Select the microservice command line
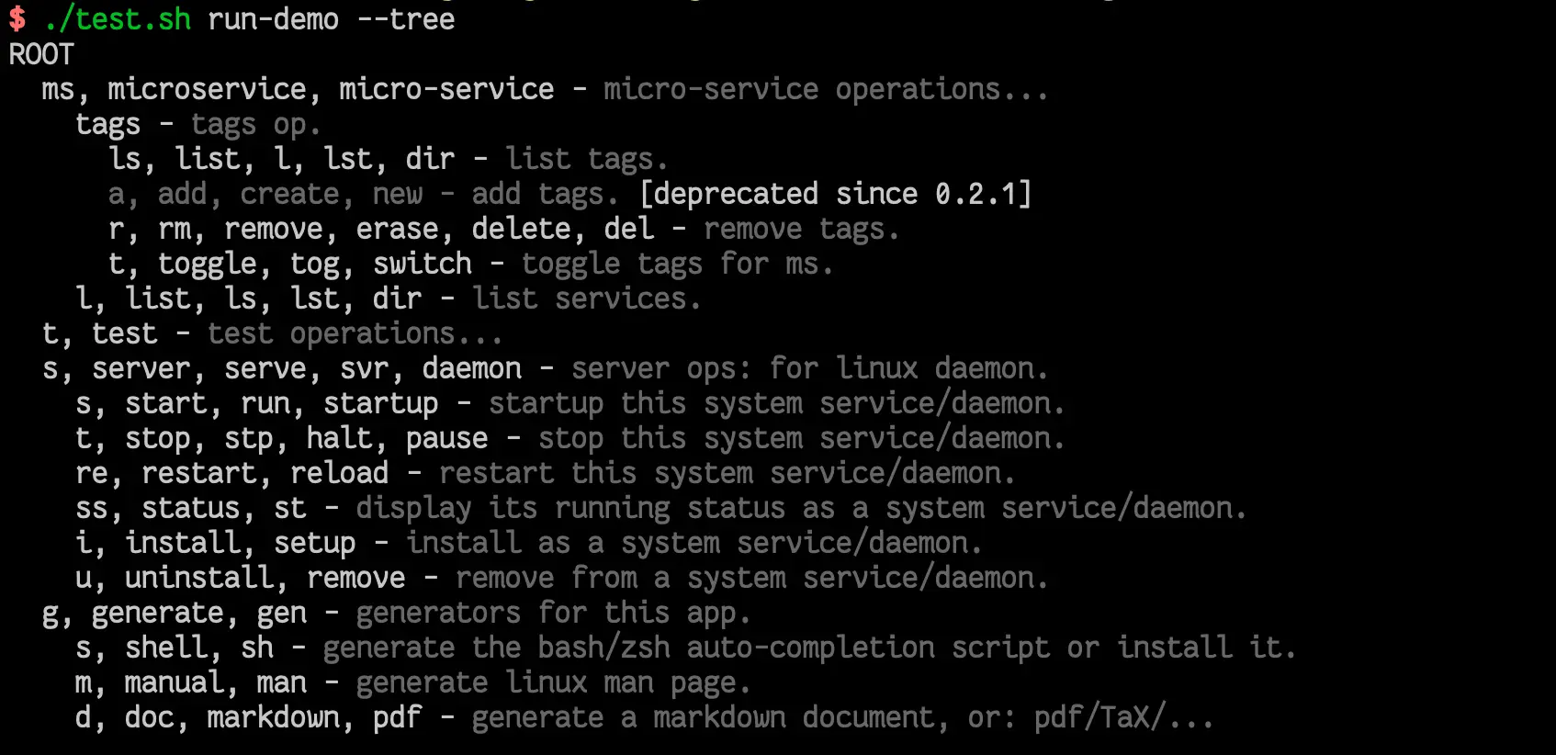This screenshot has height=755, width=1556. click(545, 89)
